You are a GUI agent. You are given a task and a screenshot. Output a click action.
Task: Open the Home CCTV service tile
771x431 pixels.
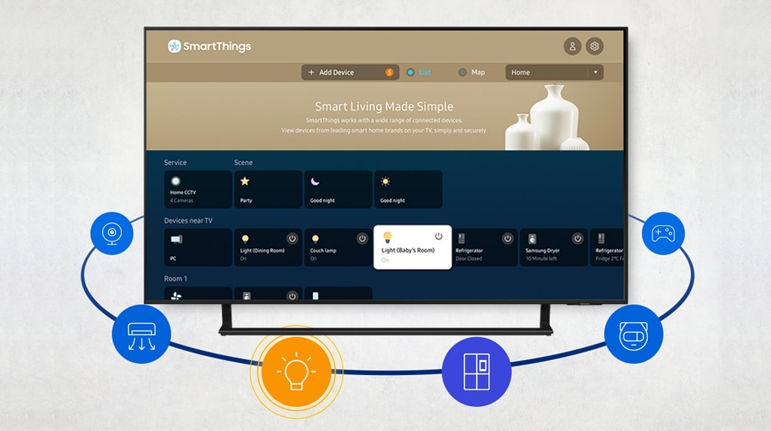198,189
